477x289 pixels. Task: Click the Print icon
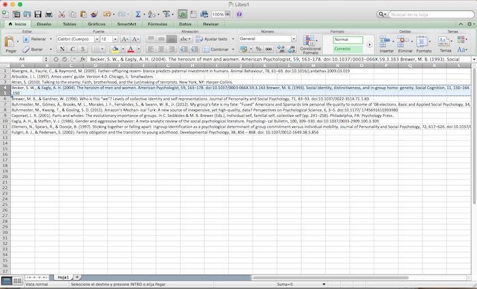pyautogui.click(x=48, y=14)
